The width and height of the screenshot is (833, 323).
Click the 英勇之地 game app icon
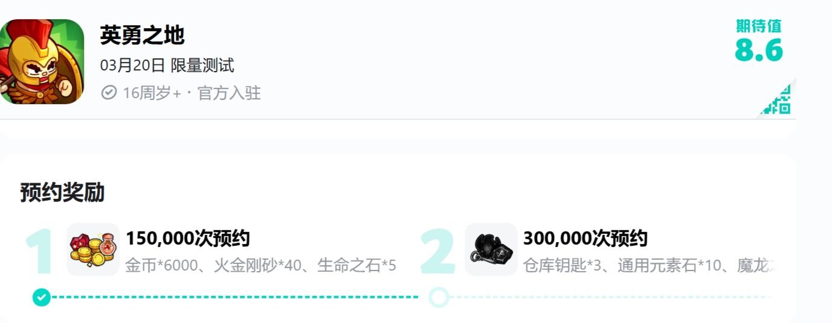tap(41, 61)
